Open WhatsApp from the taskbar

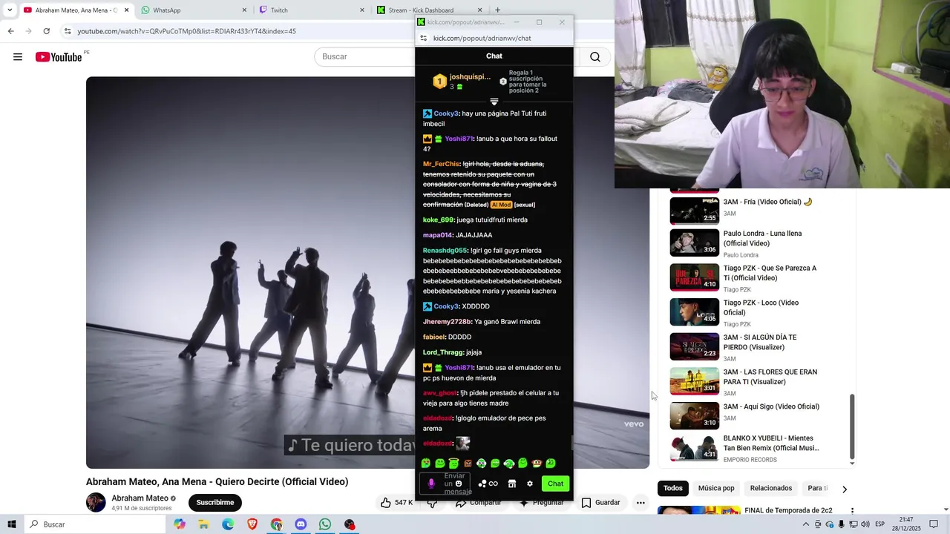tap(325, 524)
